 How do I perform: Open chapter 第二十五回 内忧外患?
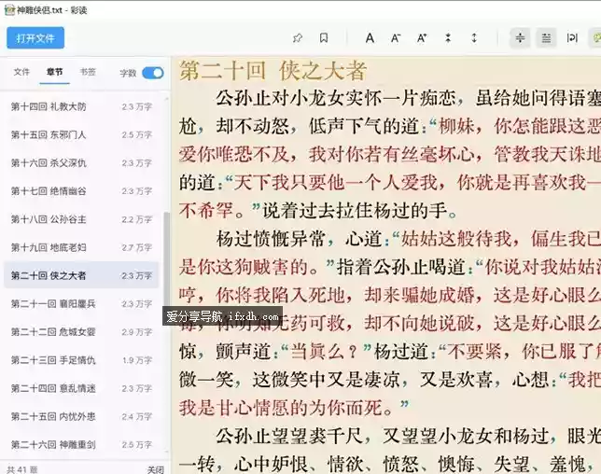point(81,416)
